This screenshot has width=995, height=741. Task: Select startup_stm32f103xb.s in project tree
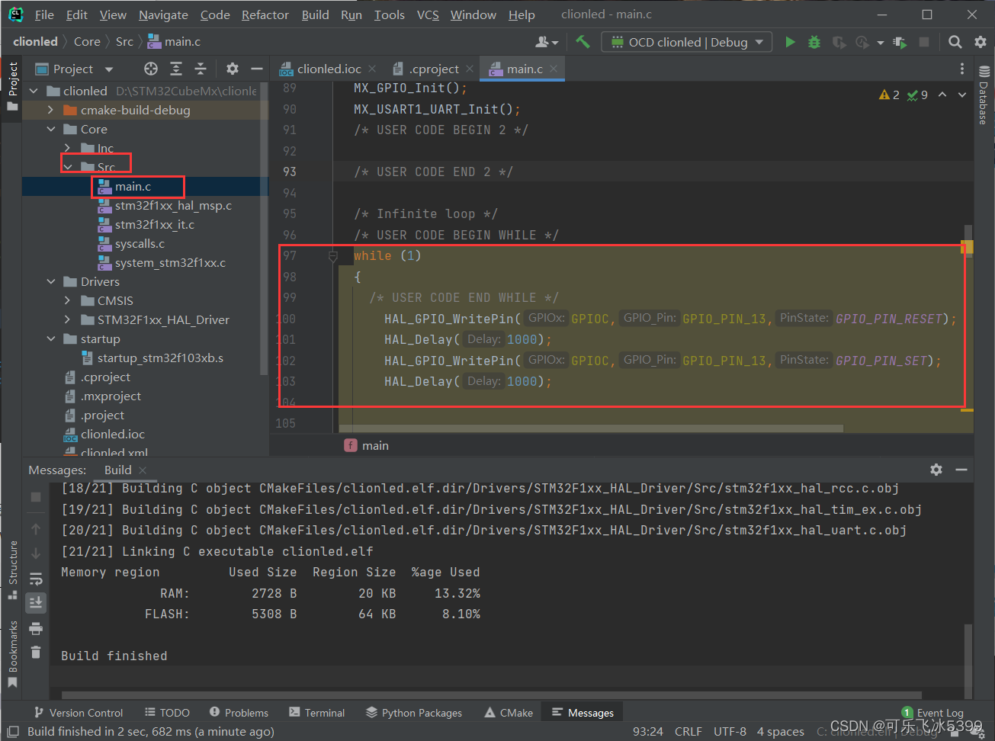pos(160,358)
